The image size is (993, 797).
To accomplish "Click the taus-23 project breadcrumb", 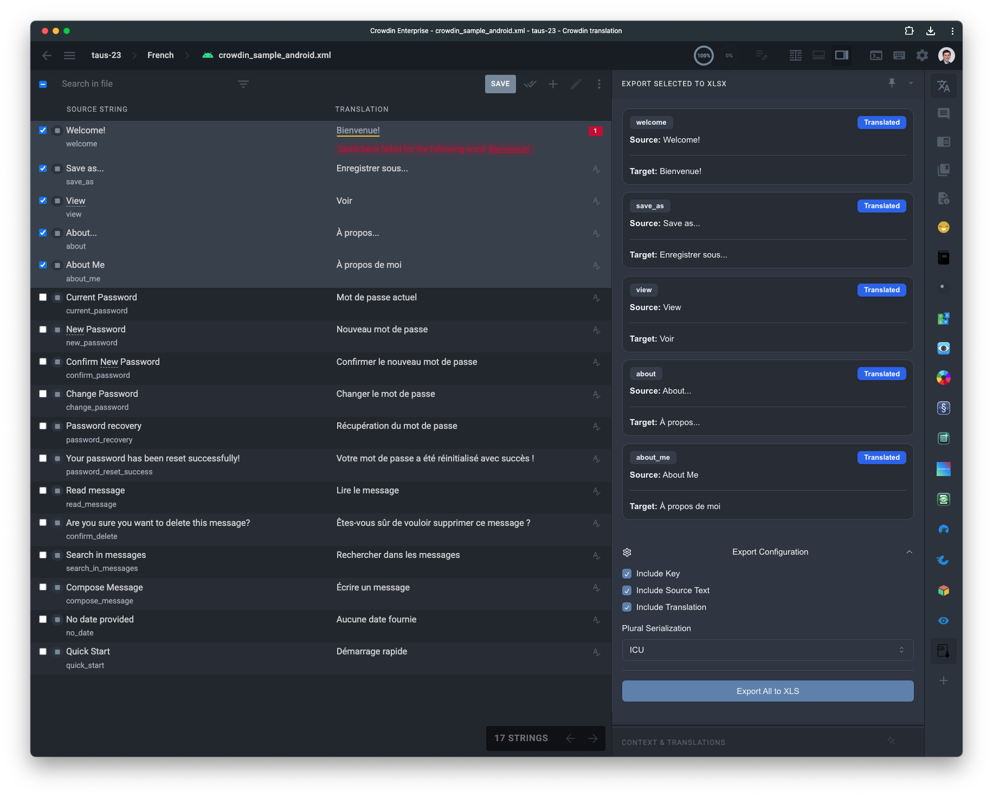I will [x=106, y=55].
